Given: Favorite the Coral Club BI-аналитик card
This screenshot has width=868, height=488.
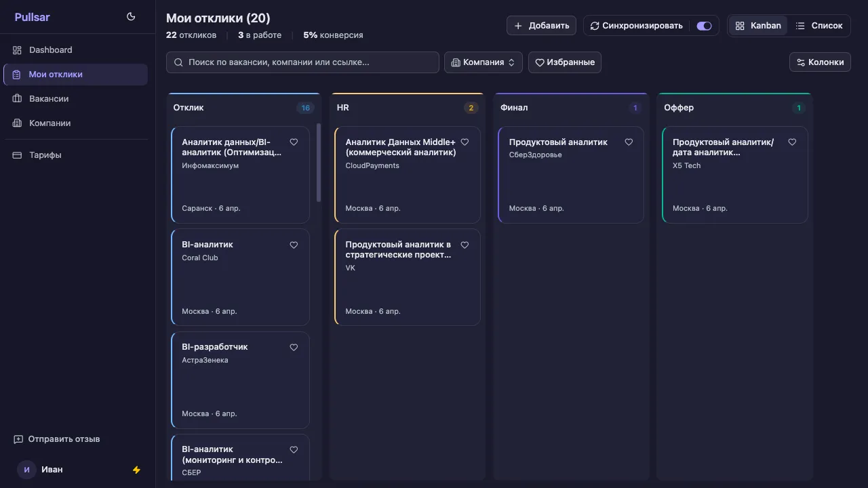Looking at the screenshot, I should pos(294,245).
